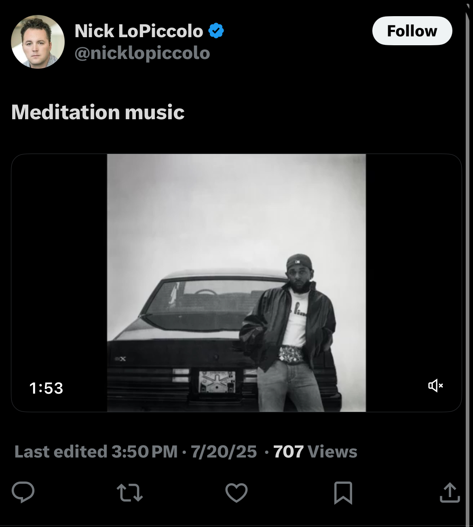Click the Meditation music post text

pos(98,112)
